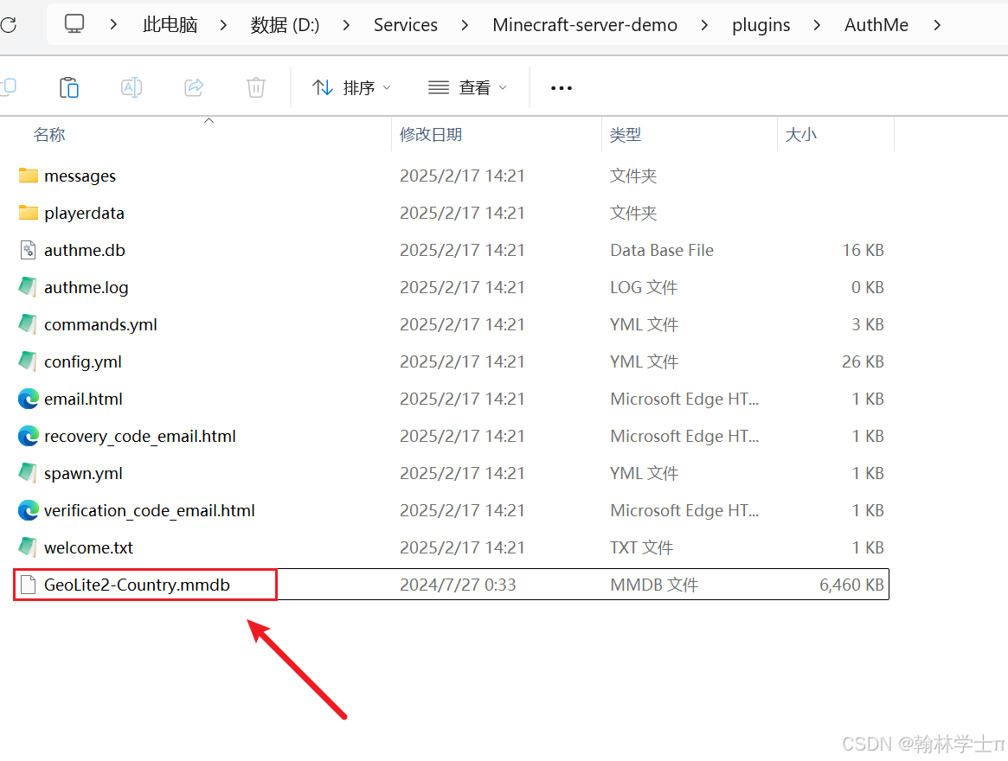The image size is (1008, 761).
Task: Go to Minecraft-server-demo in the breadcrumb
Action: click(585, 24)
